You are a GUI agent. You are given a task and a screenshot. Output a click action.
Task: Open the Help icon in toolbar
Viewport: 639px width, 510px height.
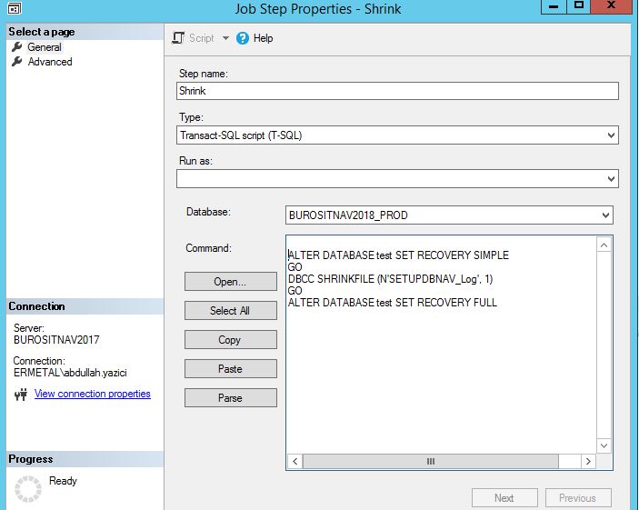[243, 38]
